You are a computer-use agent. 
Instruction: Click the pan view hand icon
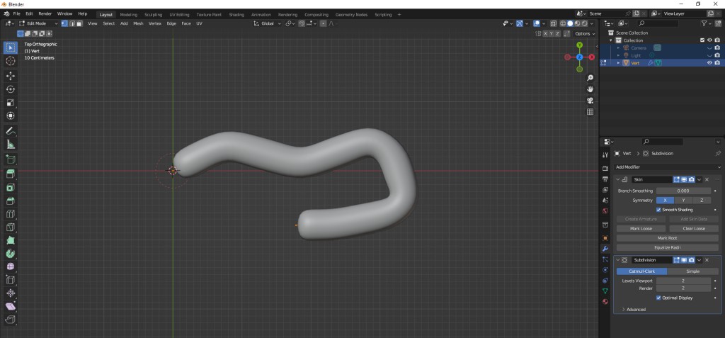(x=590, y=89)
